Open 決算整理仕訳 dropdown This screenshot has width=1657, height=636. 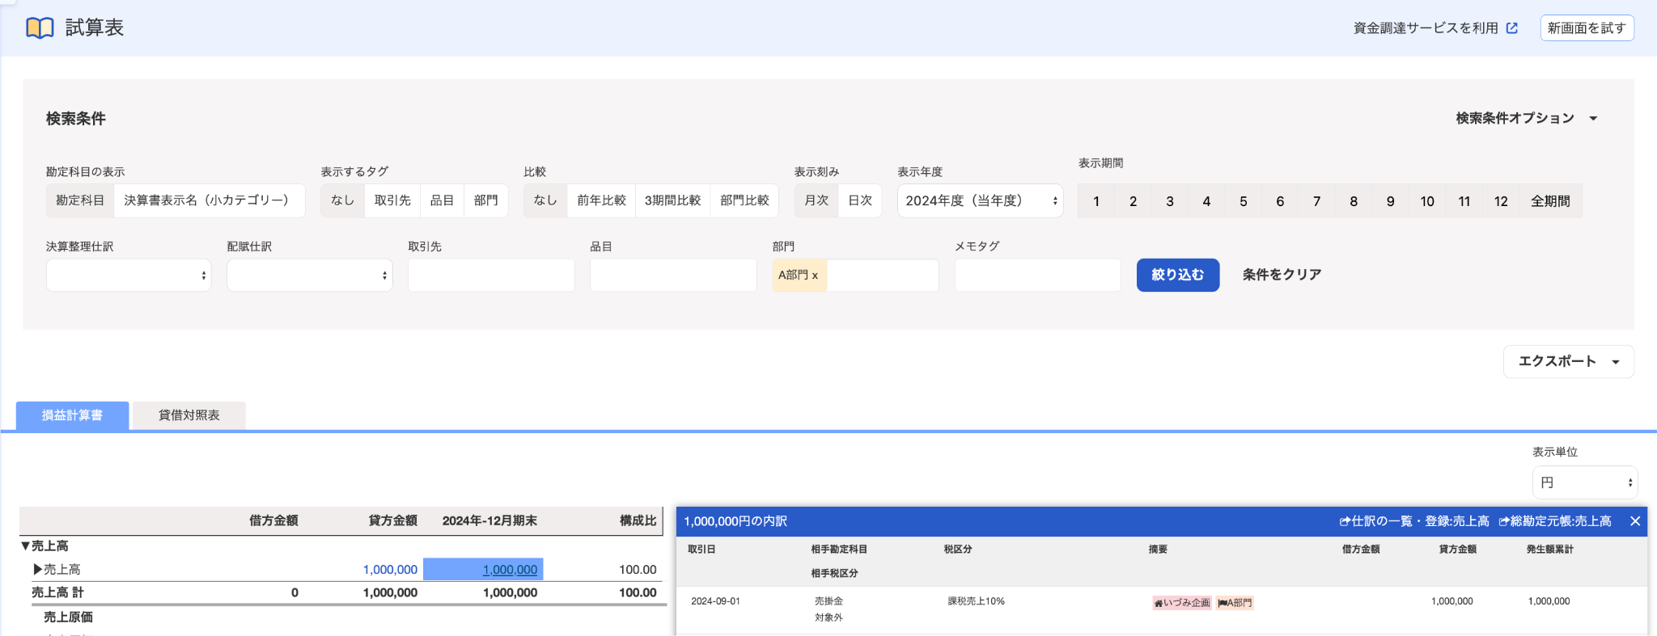(x=129, y=275)
